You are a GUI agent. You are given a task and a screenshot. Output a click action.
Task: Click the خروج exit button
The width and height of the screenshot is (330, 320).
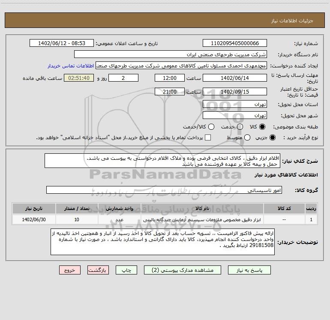[70, 270]
